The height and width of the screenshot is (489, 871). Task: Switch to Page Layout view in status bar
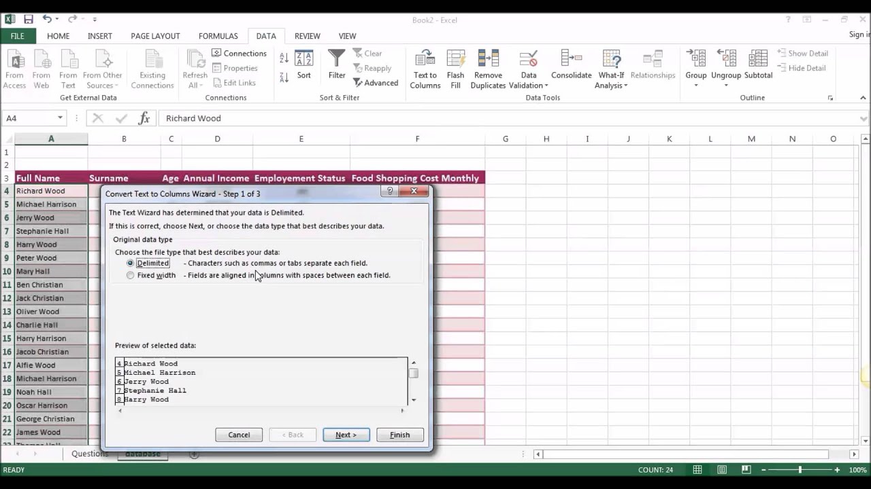[x=722, y=470]
